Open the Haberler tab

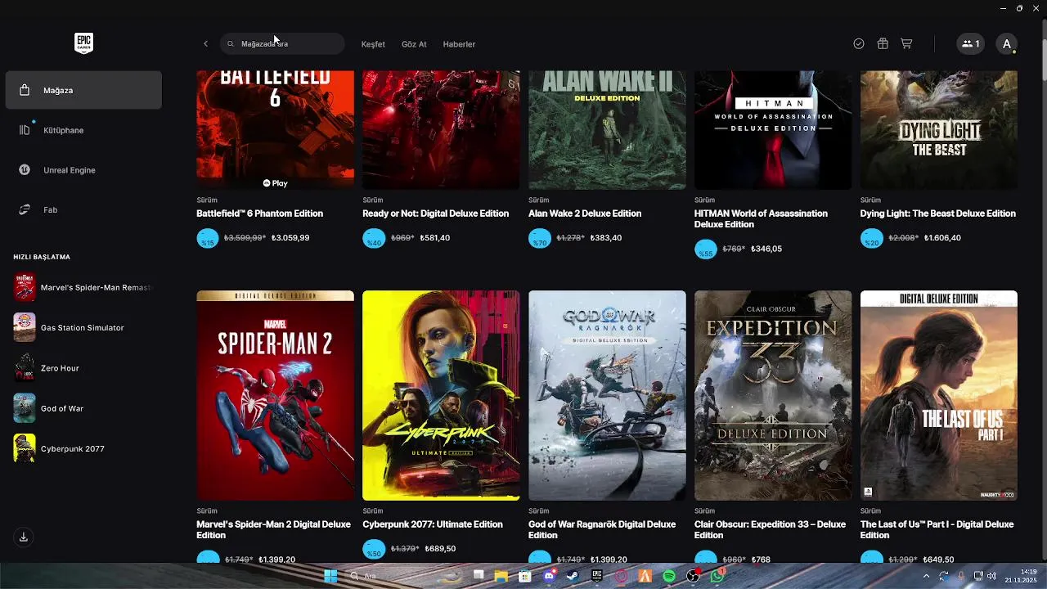tap(459, 44)
